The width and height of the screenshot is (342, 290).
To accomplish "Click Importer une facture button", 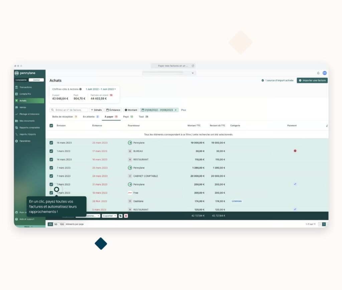I will click(312, 81).
